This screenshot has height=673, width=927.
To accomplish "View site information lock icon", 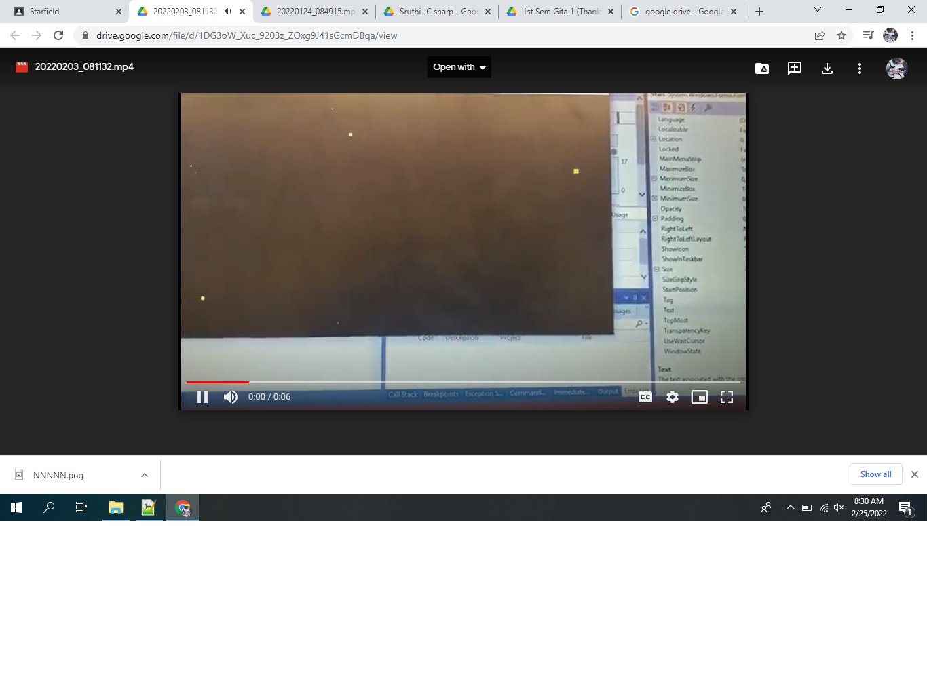I will click(x=86, y=35).
